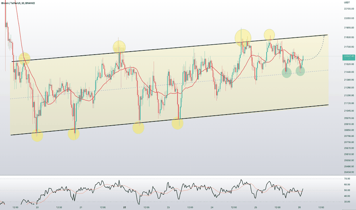Click the 21200.00 price axis label
The height and width of the screenshot is (210, 356).
[349, 95]
